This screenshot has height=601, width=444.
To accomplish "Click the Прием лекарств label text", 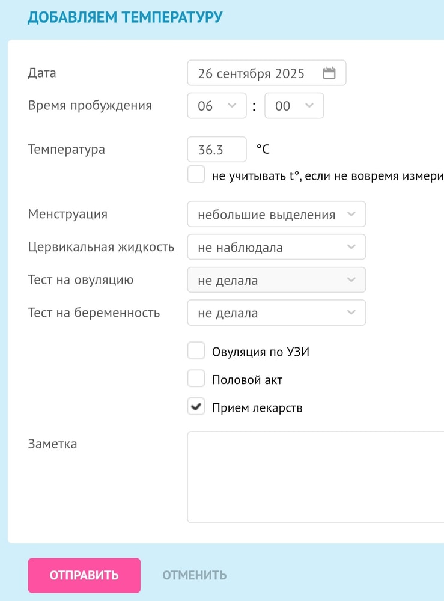I will click(257, 407).
